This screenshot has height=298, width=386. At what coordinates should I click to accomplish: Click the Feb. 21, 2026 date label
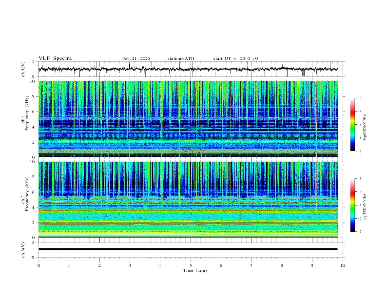(x=136, y=58)
